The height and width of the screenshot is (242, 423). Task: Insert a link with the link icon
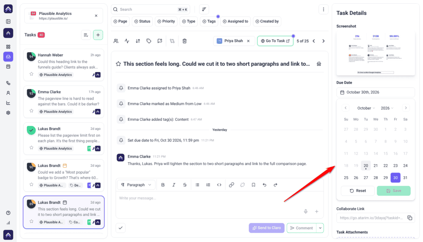pyautogui.click(x=231, y=185)
